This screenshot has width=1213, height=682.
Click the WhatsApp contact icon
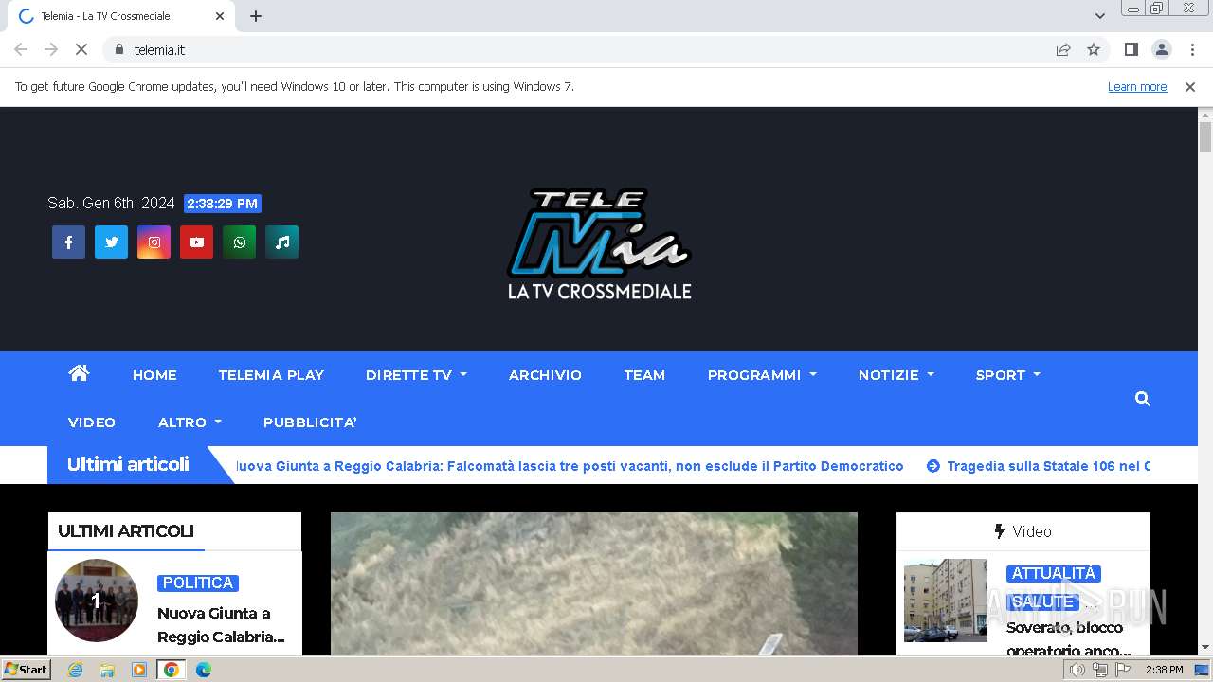[239, 242]
